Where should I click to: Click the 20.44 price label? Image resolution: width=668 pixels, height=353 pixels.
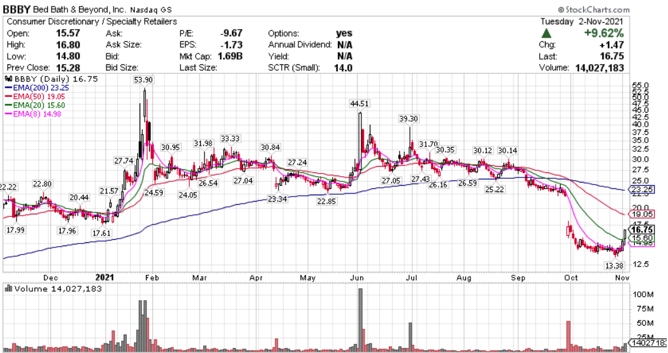(x=79, y=197)
